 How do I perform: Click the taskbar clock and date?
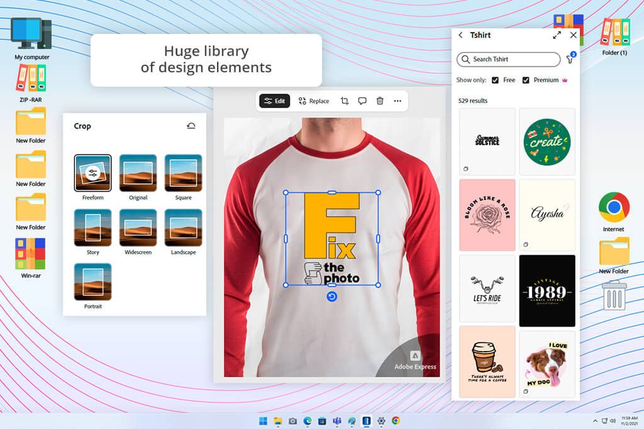(629, 421)
